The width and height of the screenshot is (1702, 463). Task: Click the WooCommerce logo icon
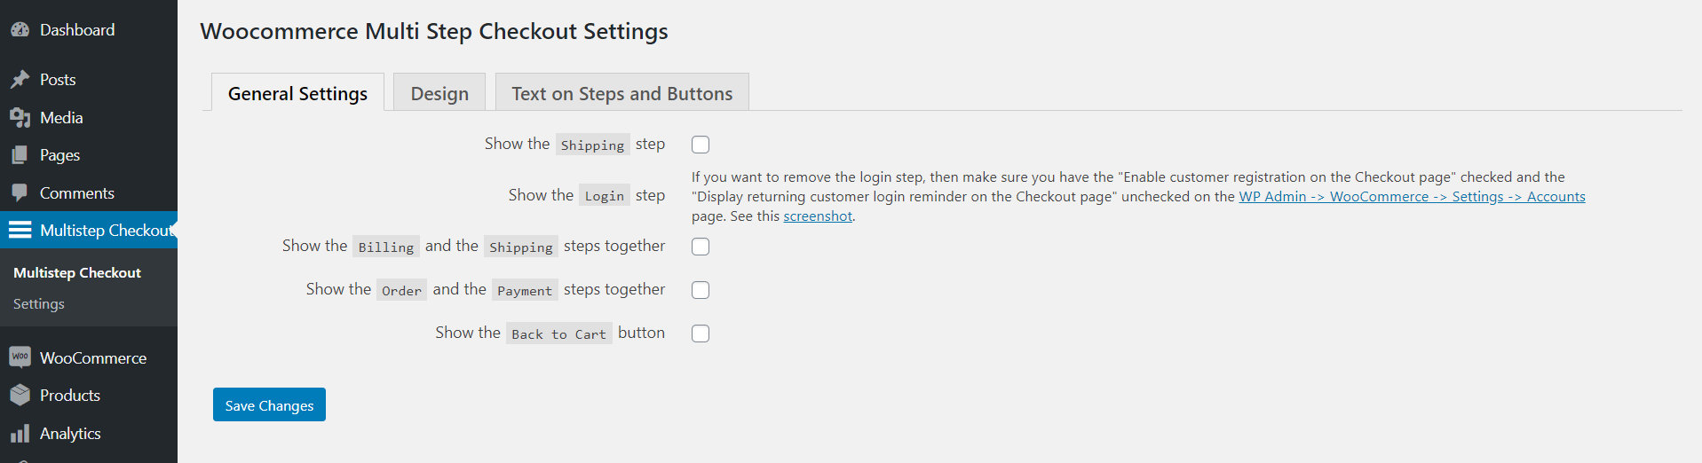point(20,357)
